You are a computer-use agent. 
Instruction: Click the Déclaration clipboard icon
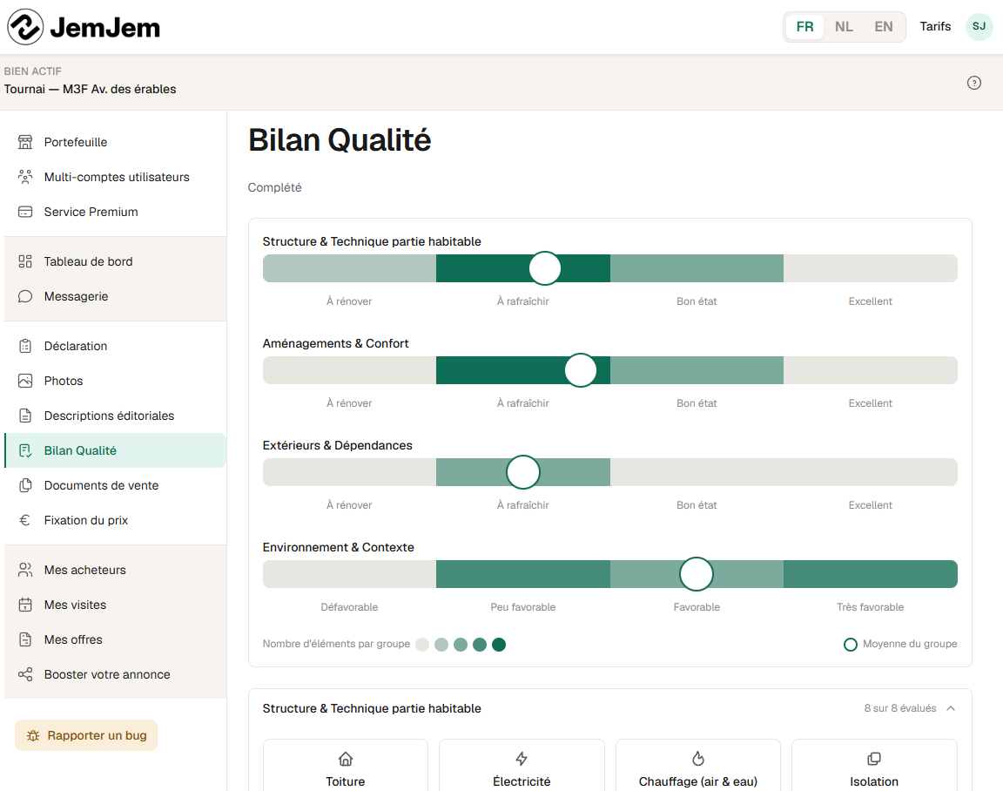[25, 346]
